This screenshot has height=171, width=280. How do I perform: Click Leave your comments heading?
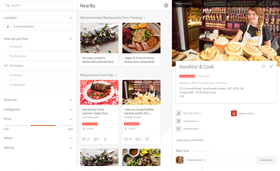189,140
